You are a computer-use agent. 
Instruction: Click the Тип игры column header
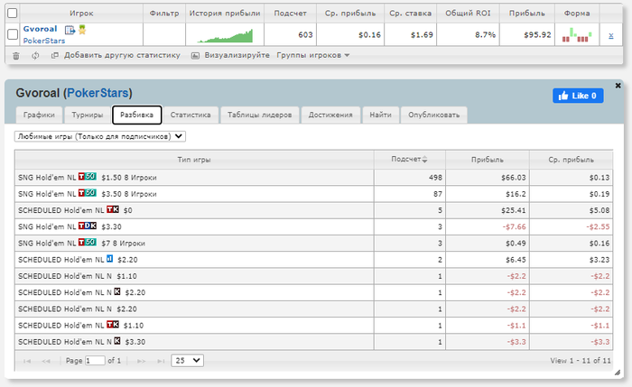(x=194, y=160)
